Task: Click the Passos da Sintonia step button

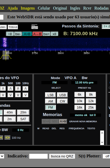Action: [x=106, y=26]
